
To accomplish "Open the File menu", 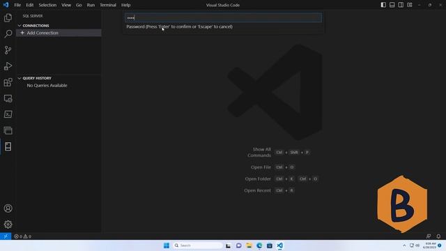I will point(17,5).
